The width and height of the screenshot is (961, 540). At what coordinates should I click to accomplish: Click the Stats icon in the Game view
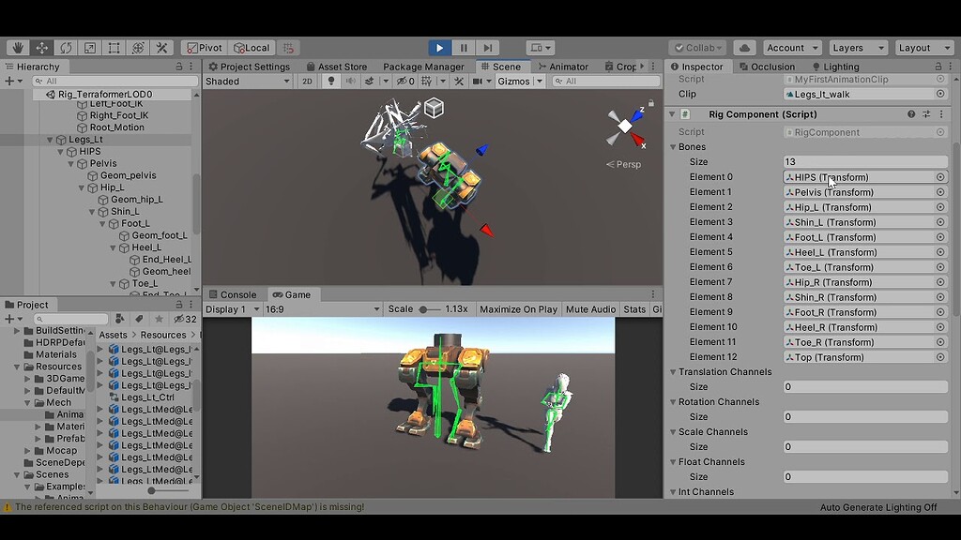[x=634, y=309]
